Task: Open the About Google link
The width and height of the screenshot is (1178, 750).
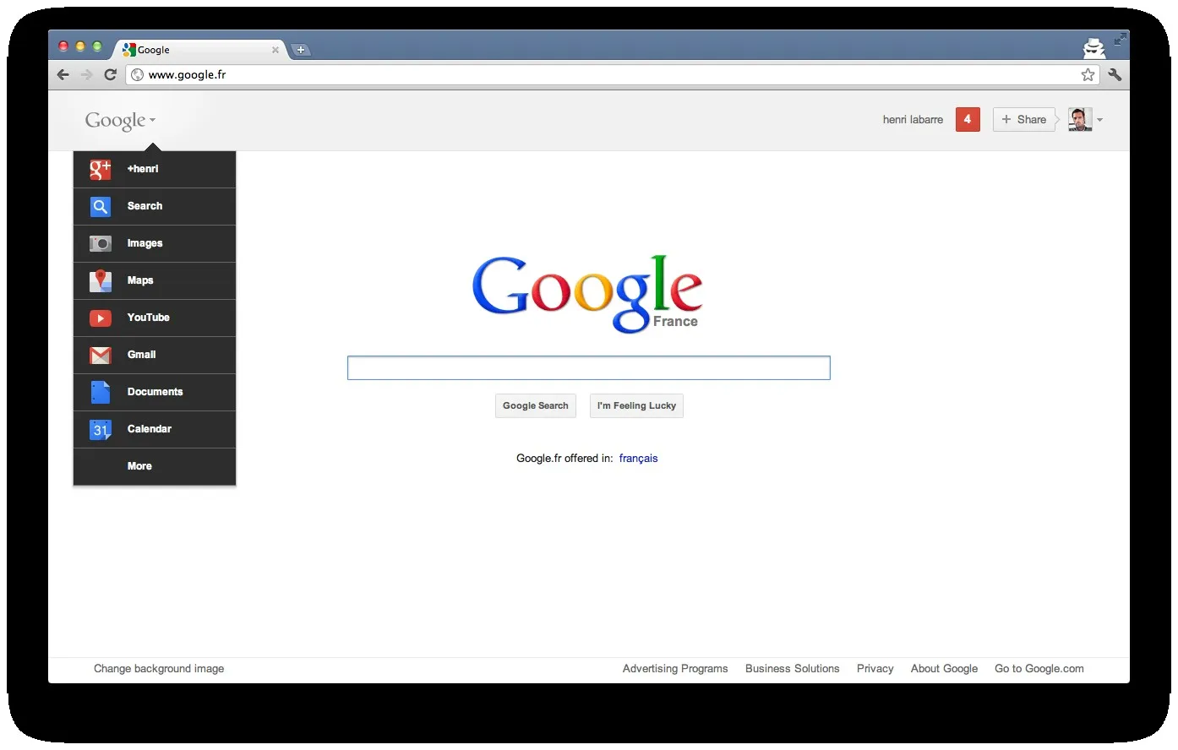Action: [x=944, y=669]
